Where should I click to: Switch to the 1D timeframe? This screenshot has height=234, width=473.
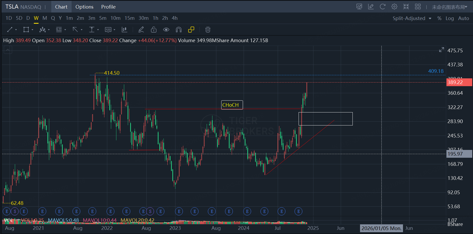pyautogui.click(x=9, y=18)
